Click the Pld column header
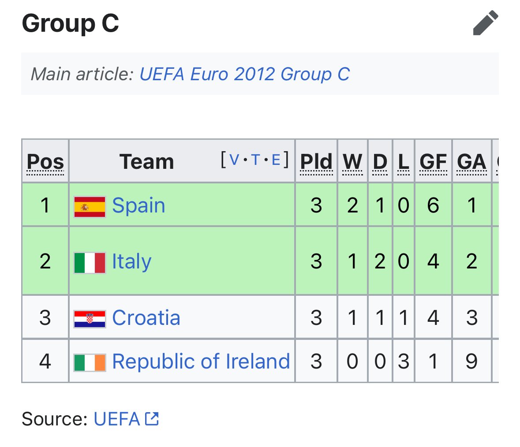The image size is (520, 447). [x=316, y=162]
